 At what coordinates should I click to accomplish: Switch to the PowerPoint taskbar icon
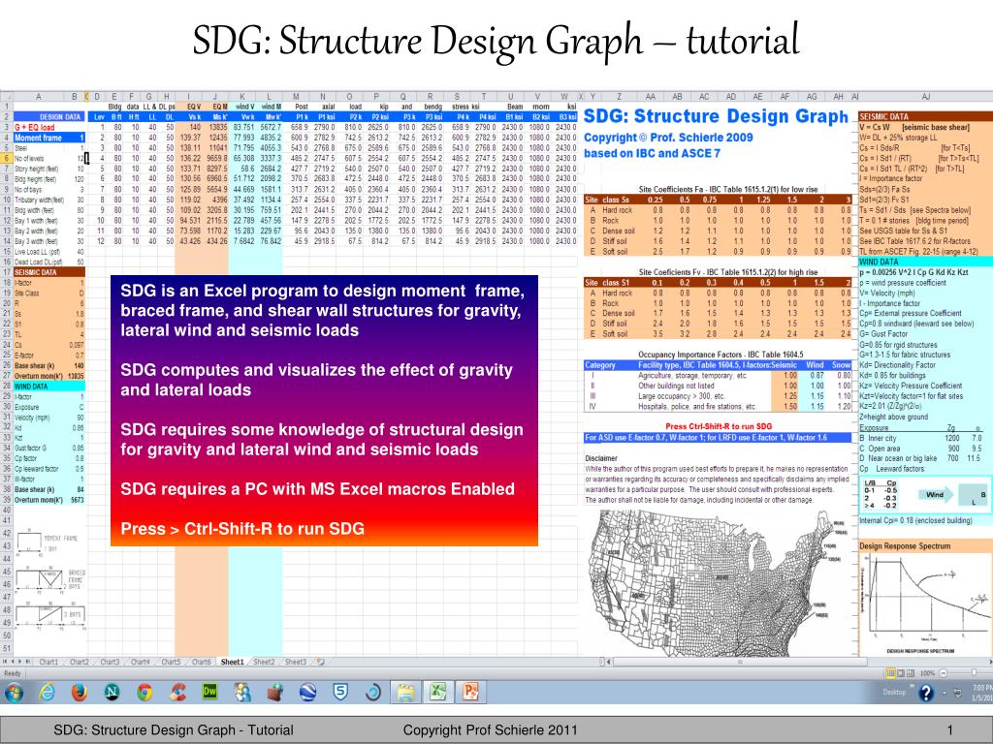470,692
